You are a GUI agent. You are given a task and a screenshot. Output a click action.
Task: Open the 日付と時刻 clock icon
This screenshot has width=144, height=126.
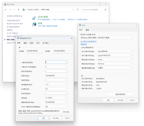tap(34, 18)
